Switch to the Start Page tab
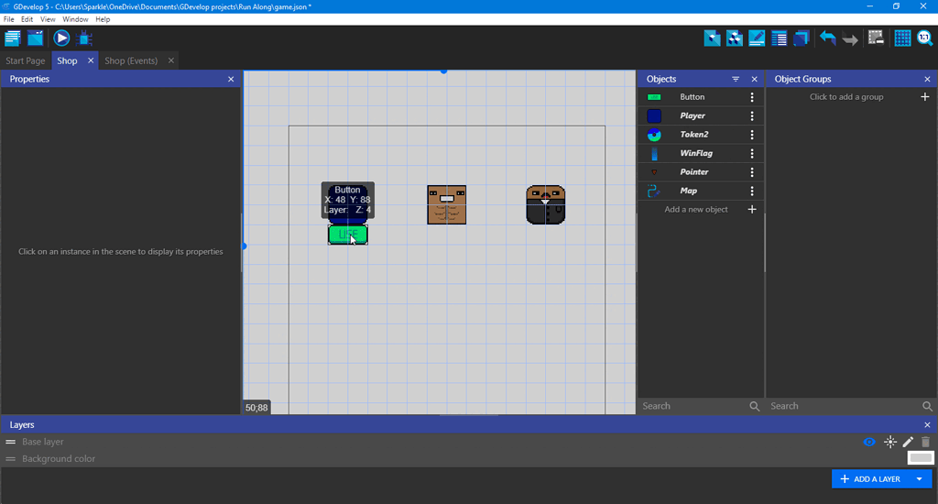 pos(26,60)
